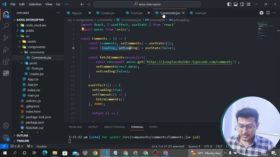Switch to the Posts.jsx tab
The width and height of the screenshot is (280, 157).
136,13
